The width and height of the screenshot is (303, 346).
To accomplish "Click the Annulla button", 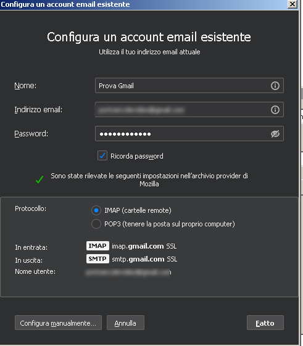I will click(125, 323).
